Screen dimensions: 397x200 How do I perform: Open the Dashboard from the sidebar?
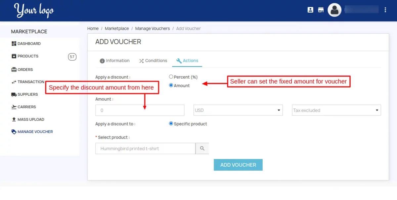14,43
